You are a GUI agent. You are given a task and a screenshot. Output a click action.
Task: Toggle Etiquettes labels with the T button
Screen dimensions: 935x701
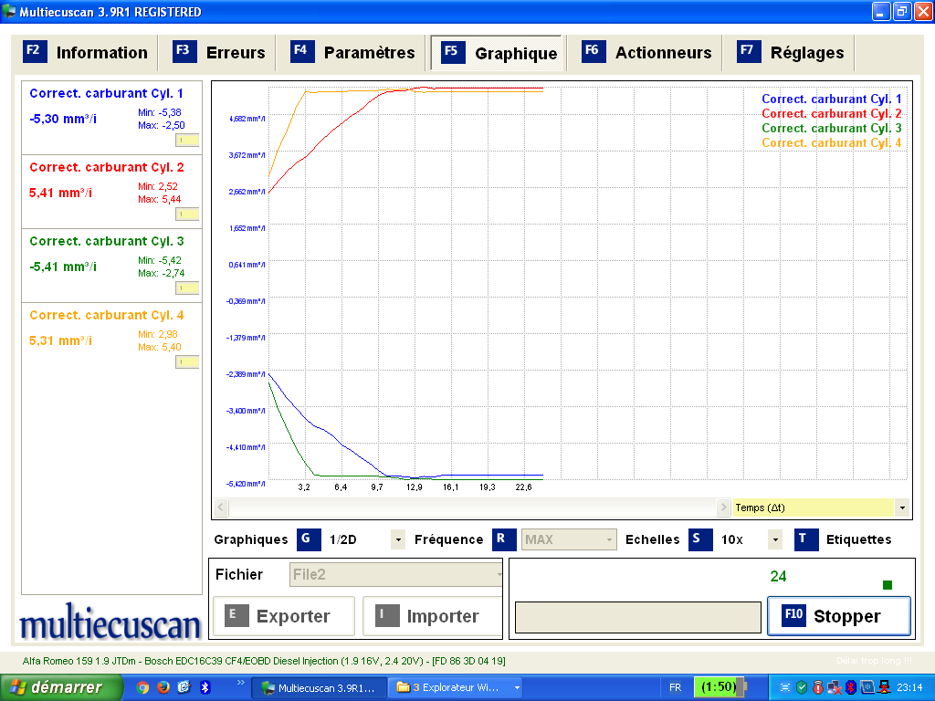pos(805,539)
